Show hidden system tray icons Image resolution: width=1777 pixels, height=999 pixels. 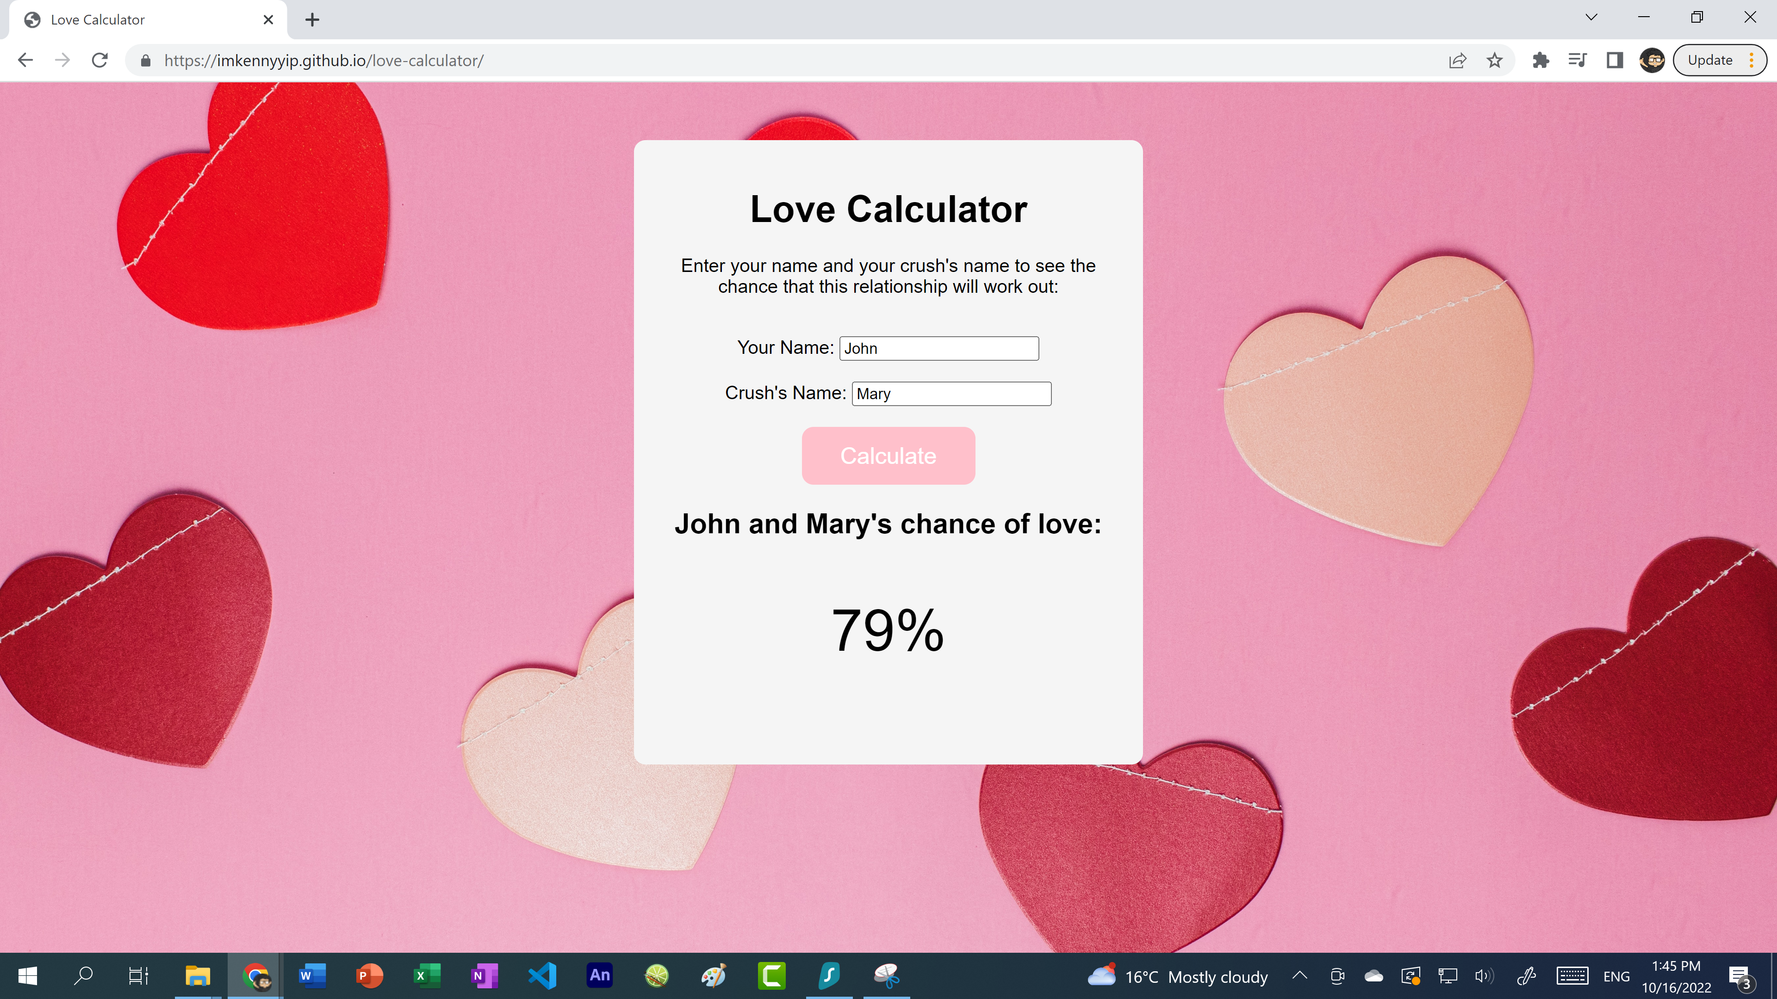1299,975
